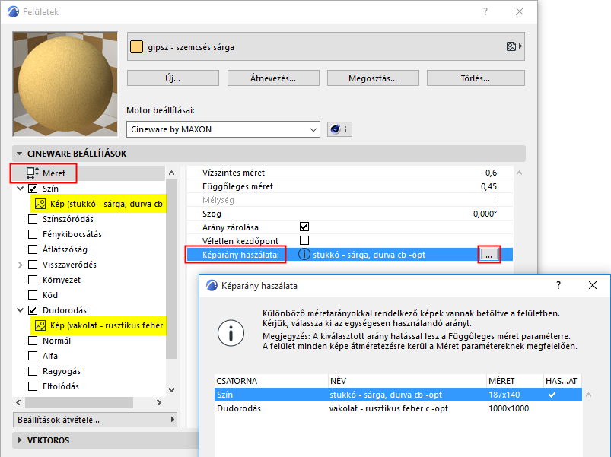Click the Vízszintes méret value 0,6
Viewport: 611px width, 457px height.
point(491,173)
